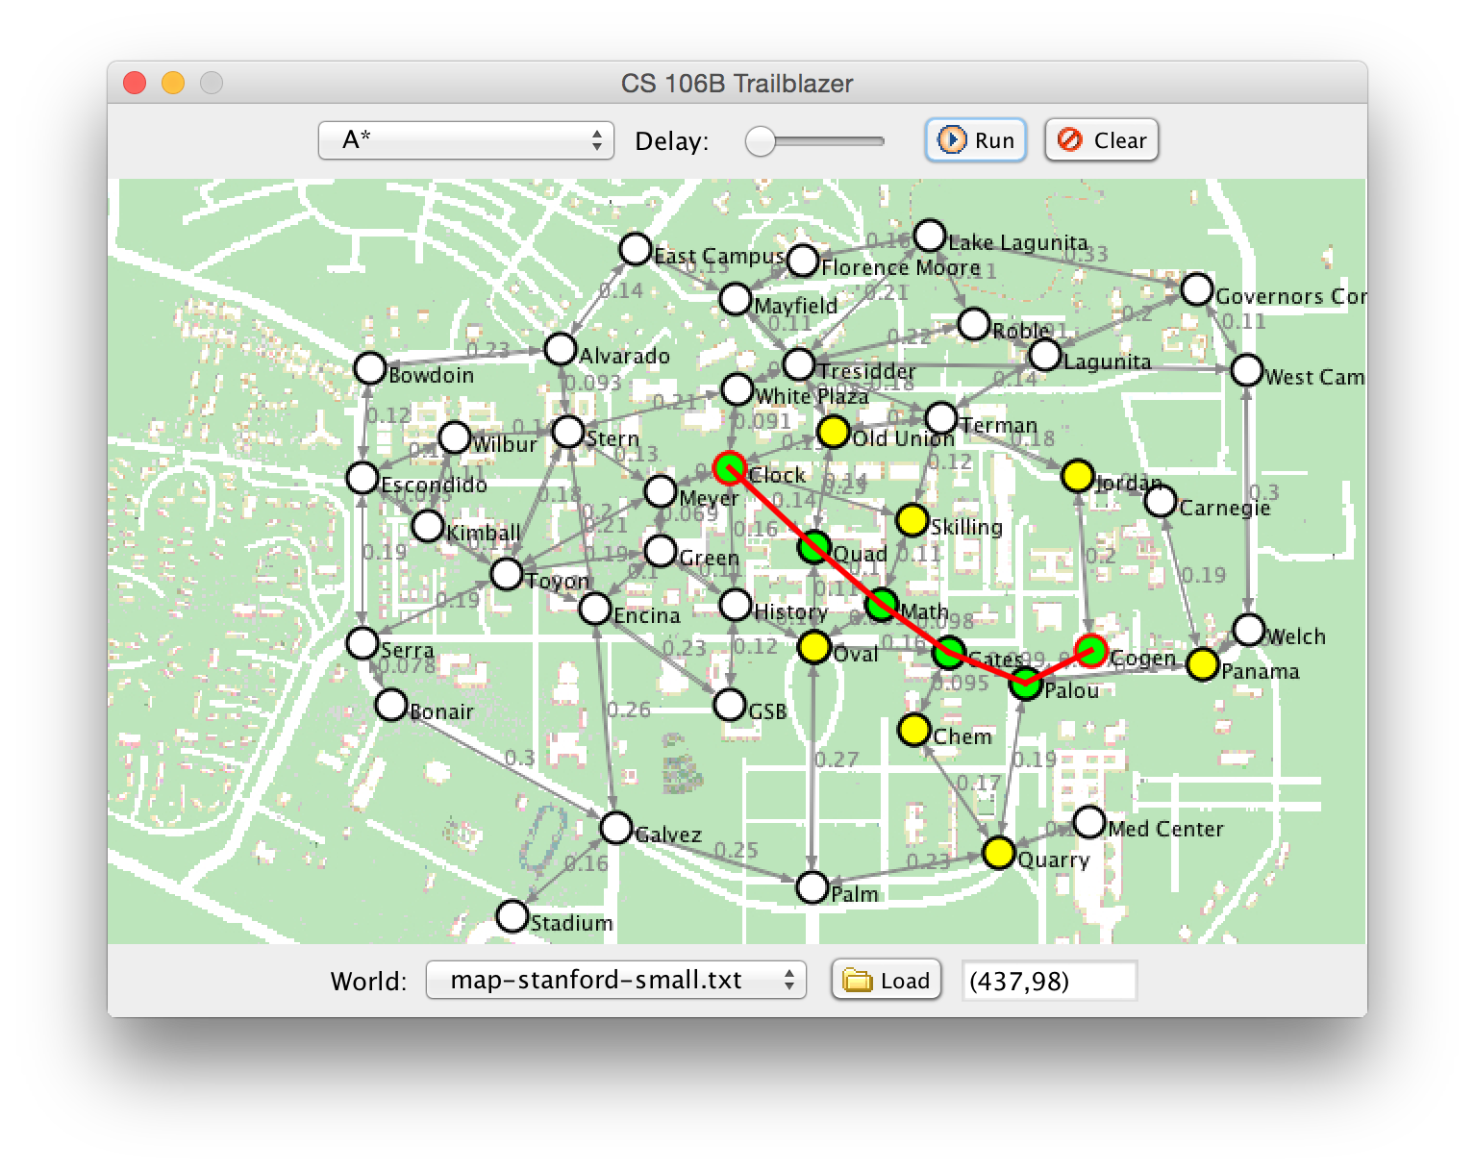Image resolution: width=1475 pixels, height=1171 pixels.
Task: Select the yellow Old Union node
Action: (x=833, y=430)
